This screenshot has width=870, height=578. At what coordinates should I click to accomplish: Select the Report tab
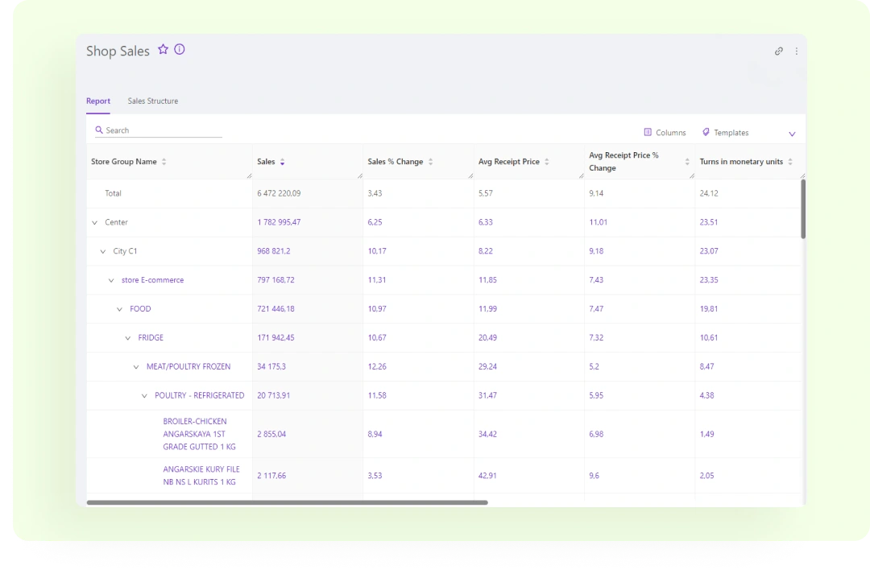[98, 101]
